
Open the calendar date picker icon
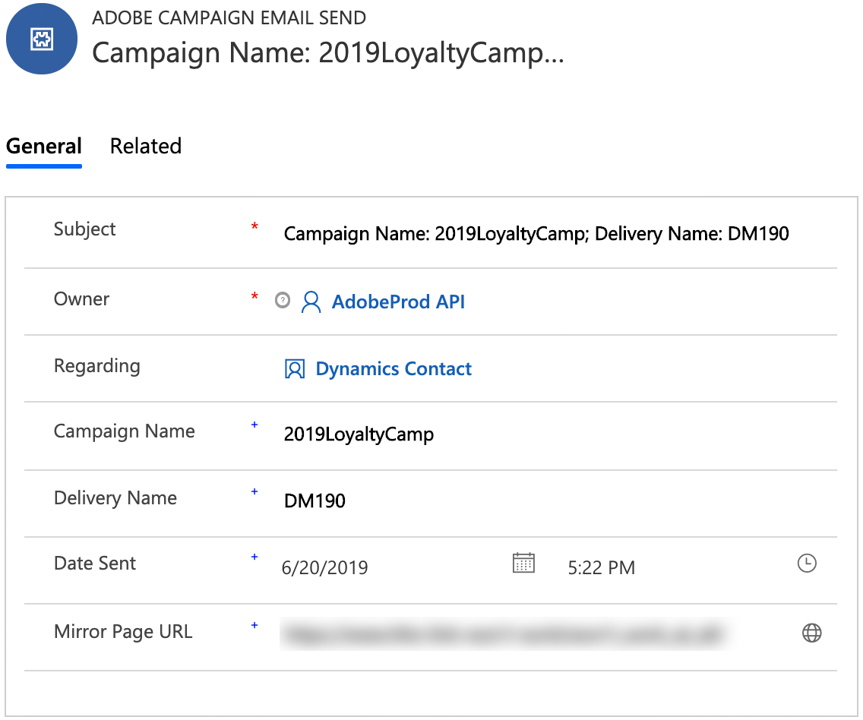(x=523, y=563)
